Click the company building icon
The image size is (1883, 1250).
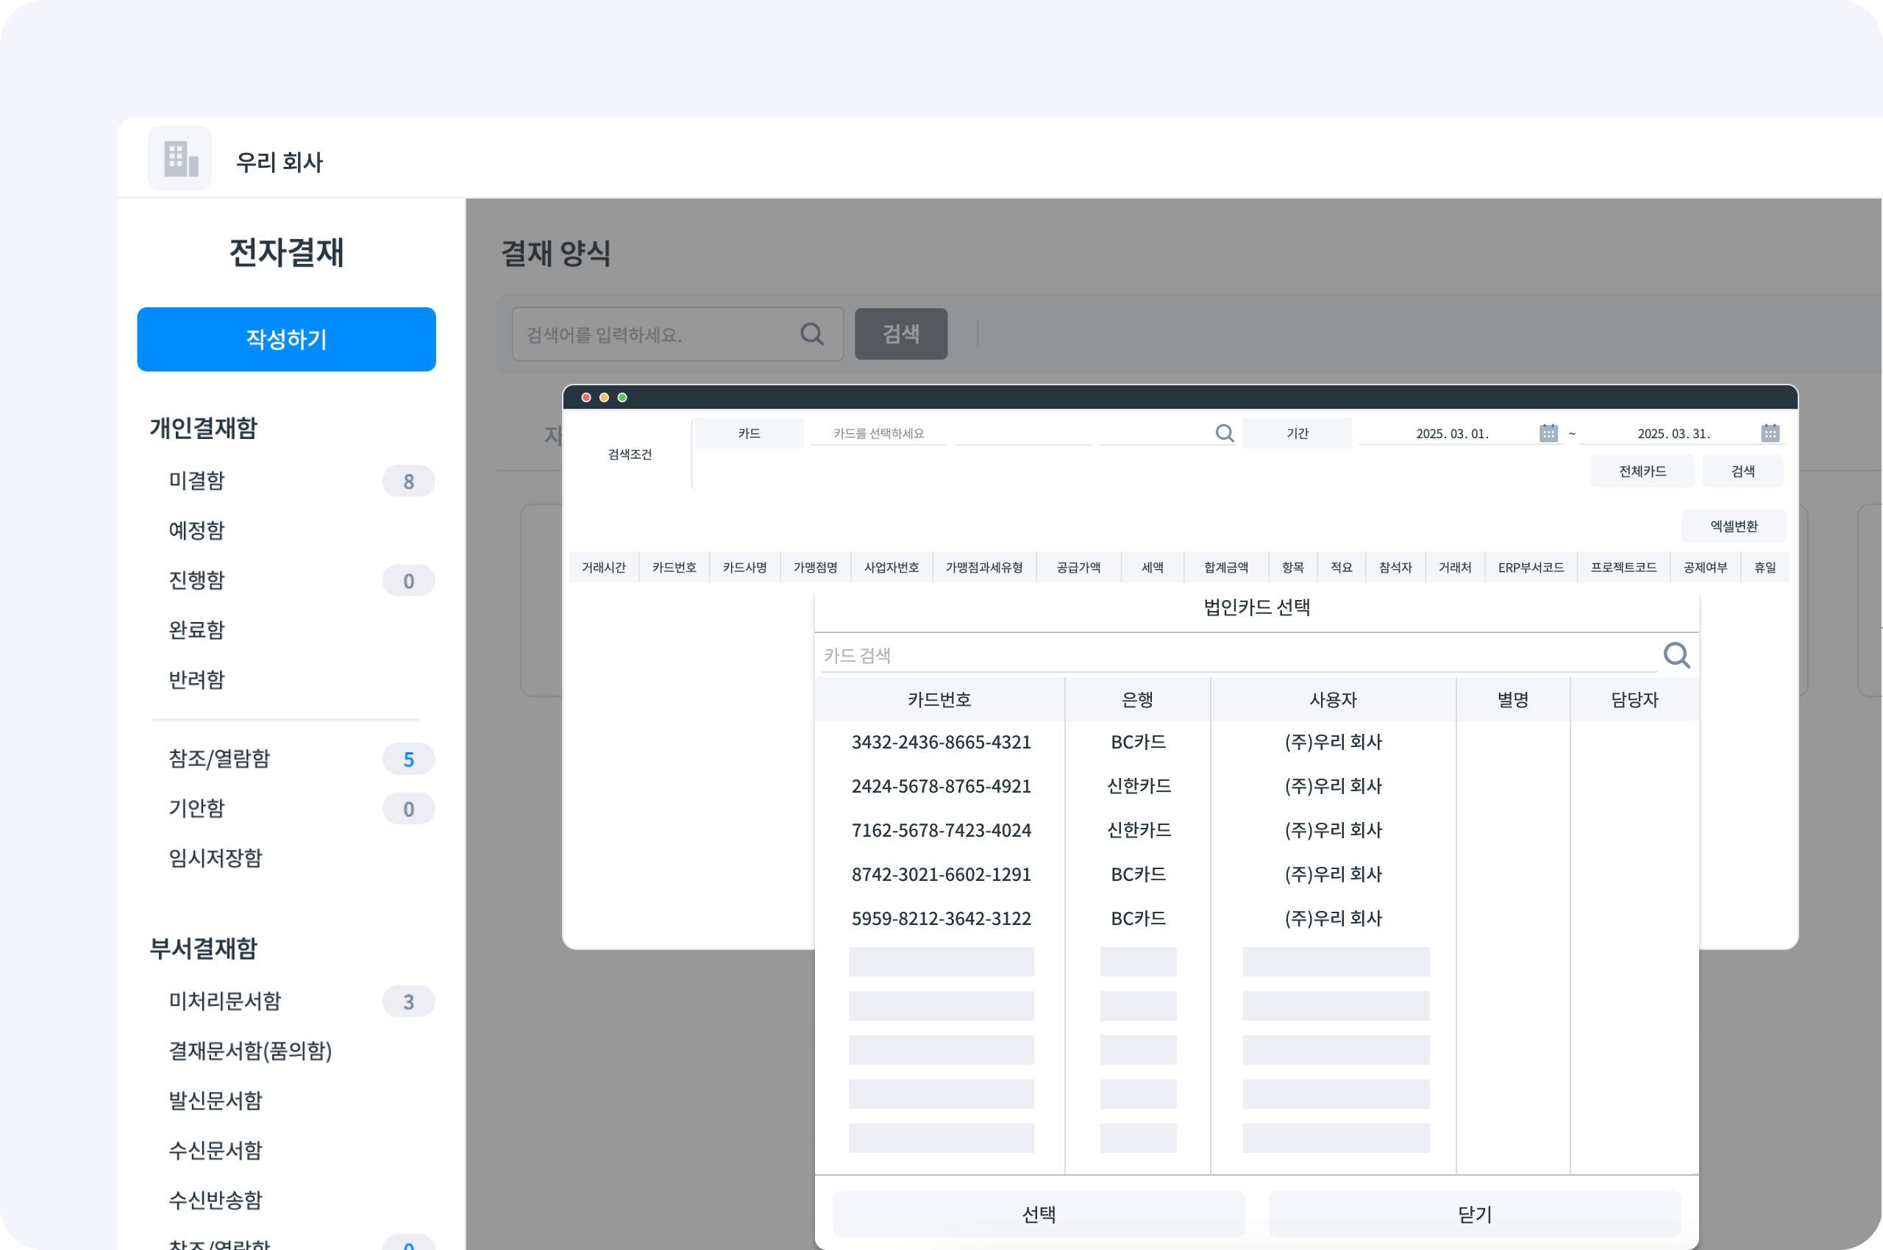[x=180, y=159]
